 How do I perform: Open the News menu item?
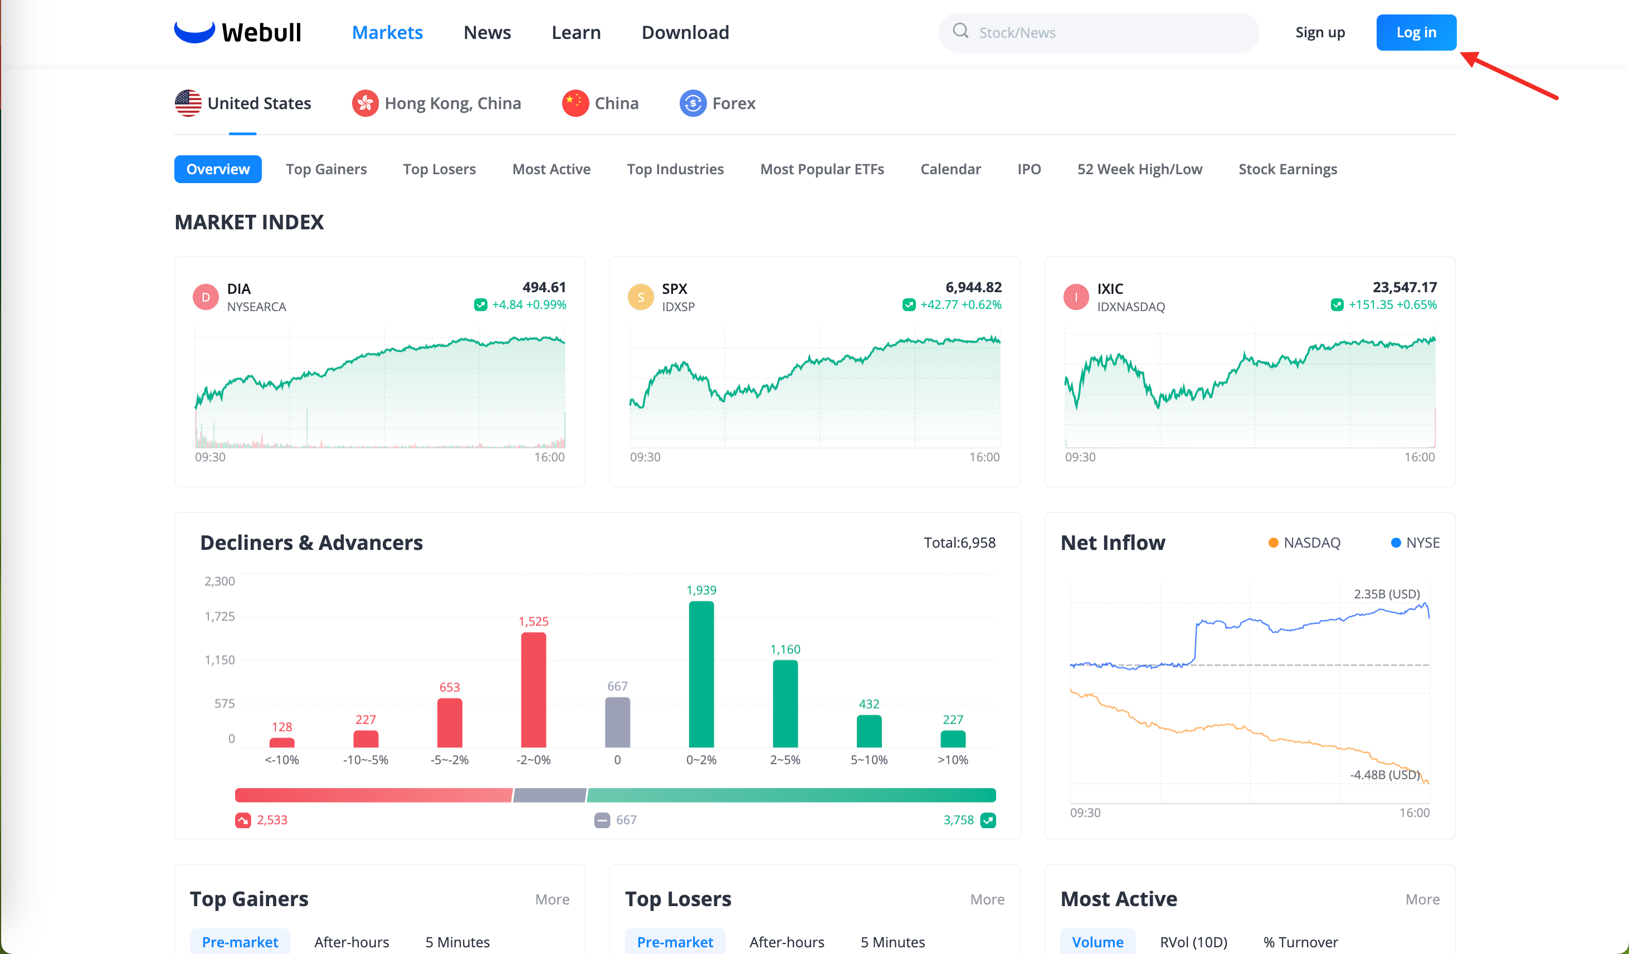pyautogui.click(x=487, y=32)
